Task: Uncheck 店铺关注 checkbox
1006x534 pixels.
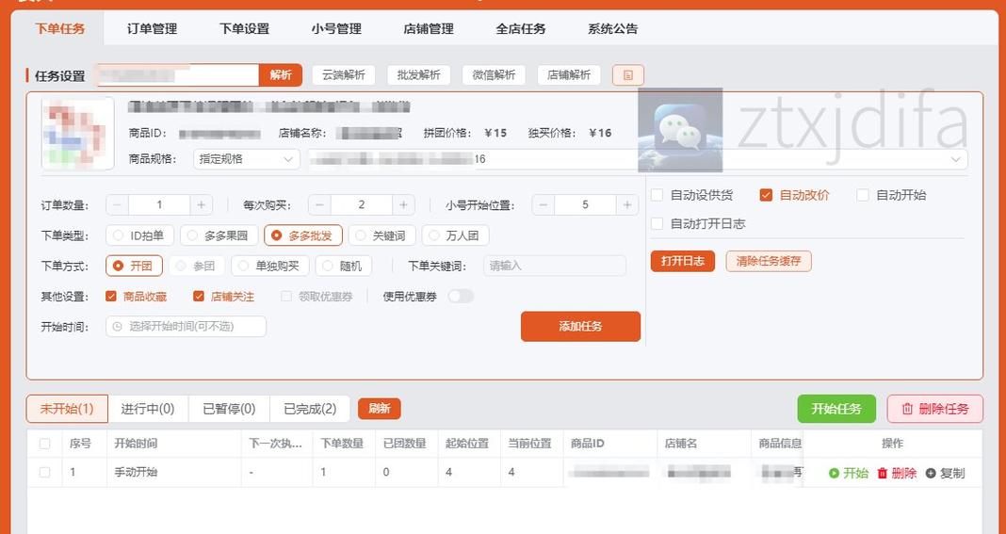Action: point(198,297)
